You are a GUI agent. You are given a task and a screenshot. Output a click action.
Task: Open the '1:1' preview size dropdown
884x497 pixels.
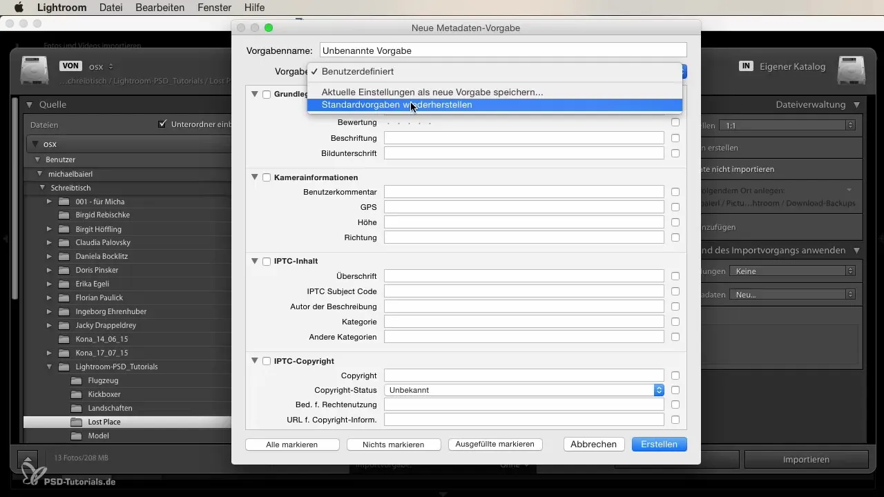(787, 126)
